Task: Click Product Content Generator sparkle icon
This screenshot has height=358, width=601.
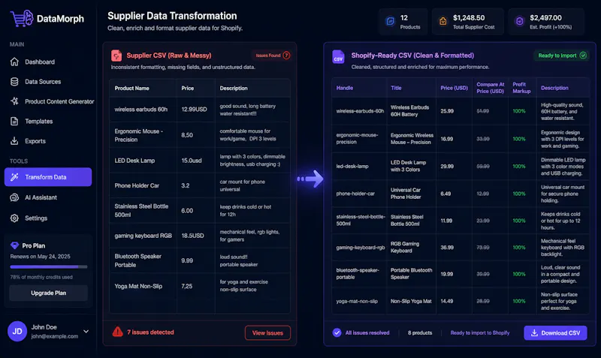Action: click(14, 101)
